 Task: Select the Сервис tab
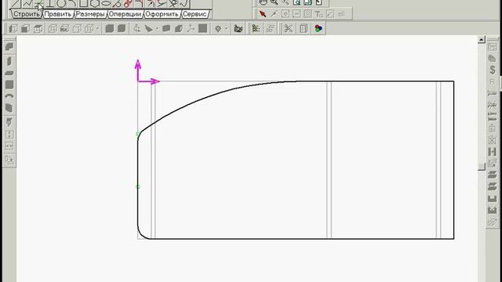click(x=195, y=14)
